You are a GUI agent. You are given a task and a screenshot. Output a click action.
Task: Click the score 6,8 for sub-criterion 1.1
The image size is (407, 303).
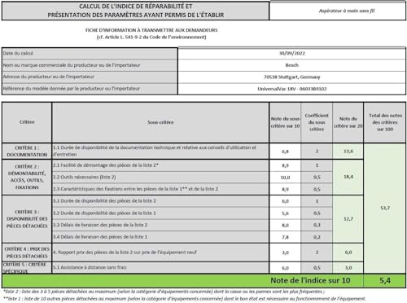pyautogui.click(x=285, y=151)
